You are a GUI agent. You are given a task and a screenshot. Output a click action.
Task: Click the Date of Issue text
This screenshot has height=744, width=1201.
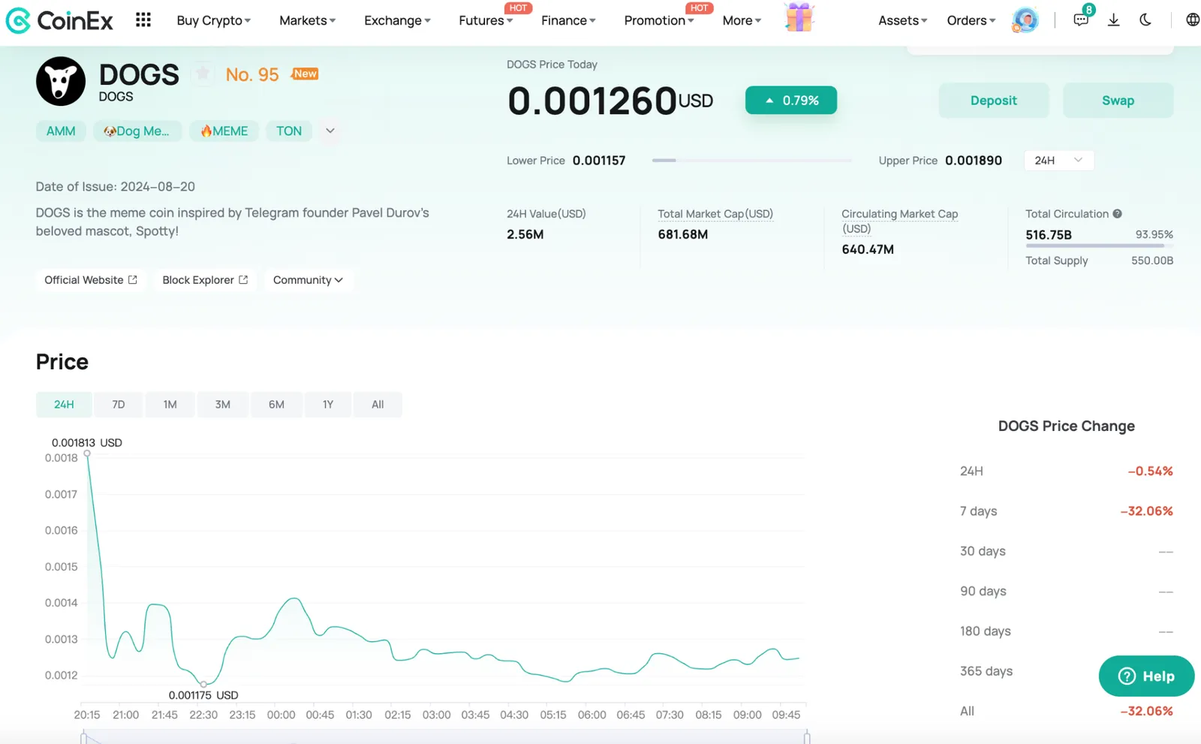coord(116,187)
